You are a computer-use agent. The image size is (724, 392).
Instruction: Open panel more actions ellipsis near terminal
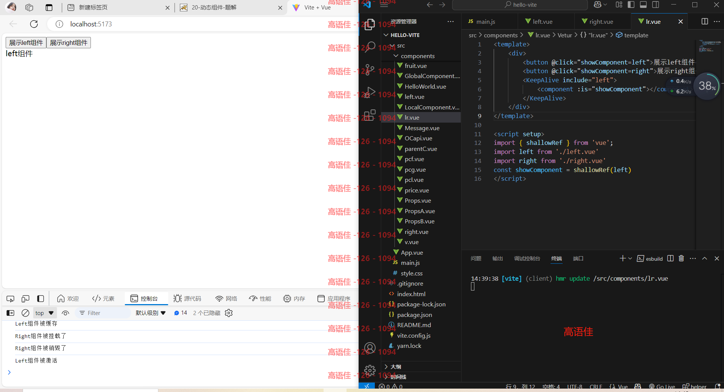tap(693, 258)
